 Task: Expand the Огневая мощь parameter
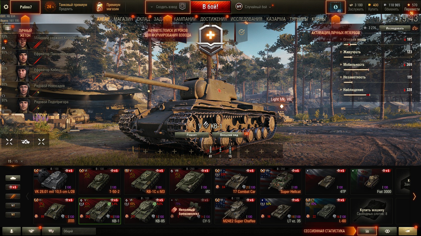coord(354,39)
